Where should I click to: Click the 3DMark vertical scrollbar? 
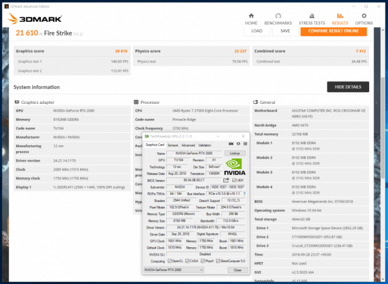383,127
